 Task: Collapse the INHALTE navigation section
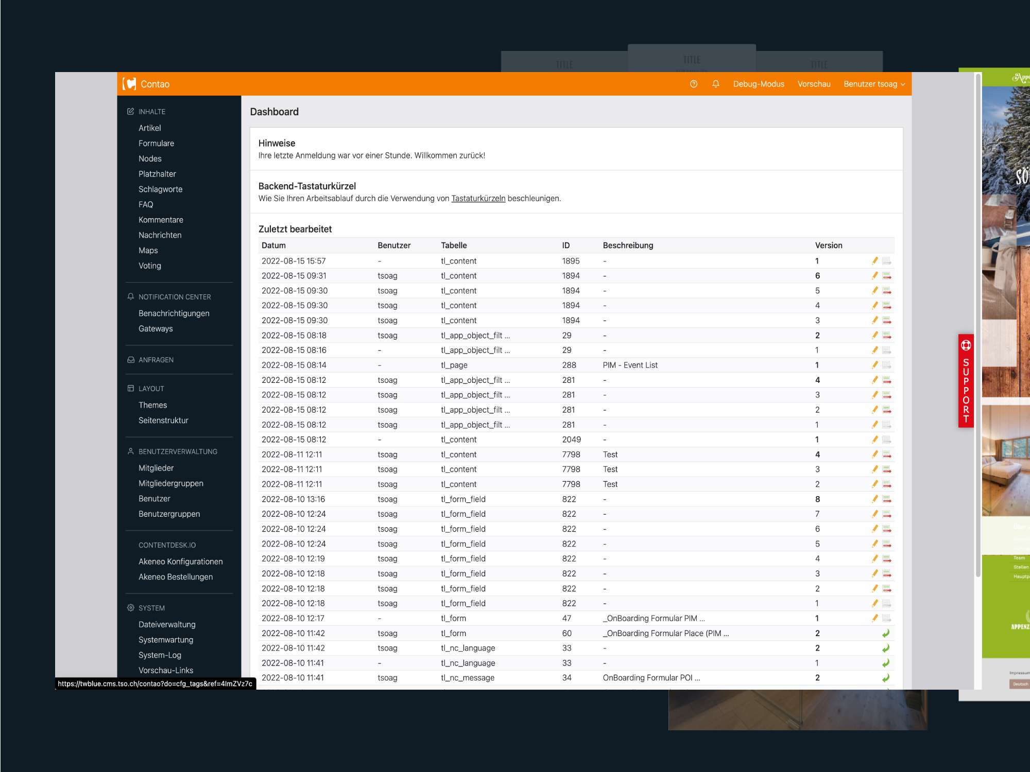151,112
